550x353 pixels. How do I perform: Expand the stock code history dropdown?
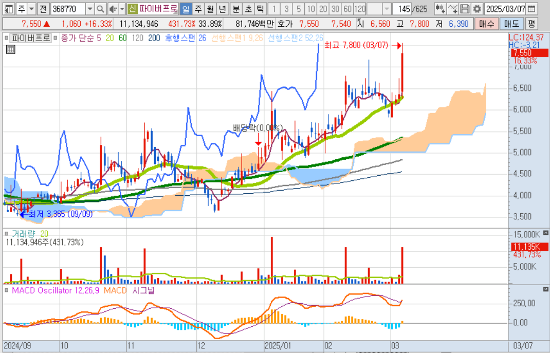[x=90, y=9]
